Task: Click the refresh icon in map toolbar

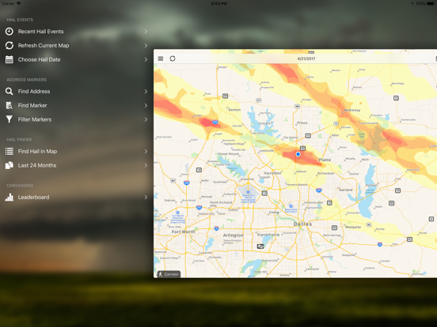Action: point(173,58)
